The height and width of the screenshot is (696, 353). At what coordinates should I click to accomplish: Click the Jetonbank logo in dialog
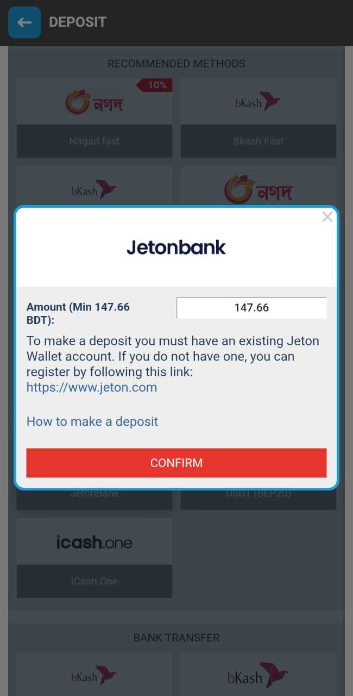177,247
